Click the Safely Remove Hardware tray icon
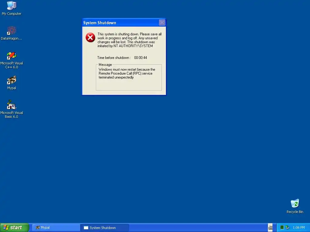 point(288,227)
